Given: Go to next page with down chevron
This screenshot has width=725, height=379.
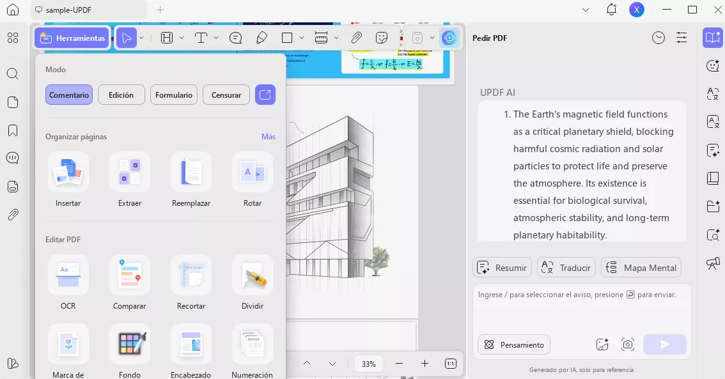Looking at the screenshot, I should [x=332, y=364].
